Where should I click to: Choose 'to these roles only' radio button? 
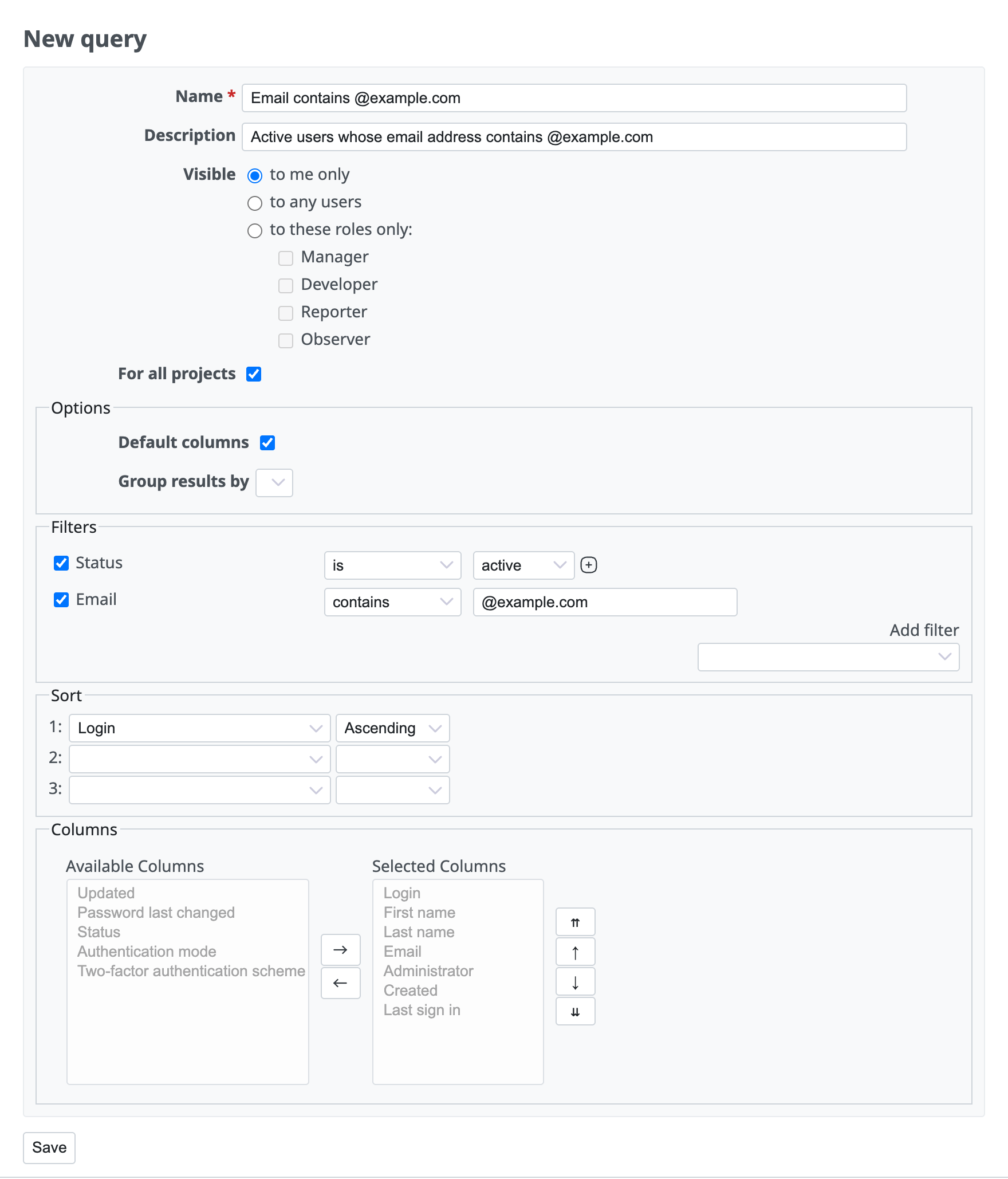pyautogui.click(x=255, y=230)
